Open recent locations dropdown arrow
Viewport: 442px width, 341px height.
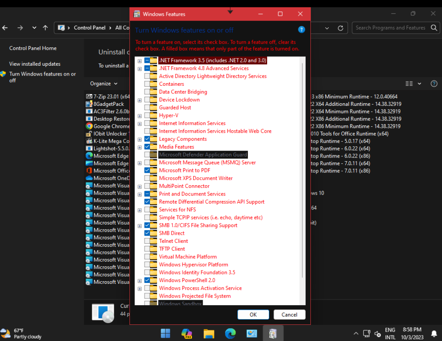click(34, 28)
